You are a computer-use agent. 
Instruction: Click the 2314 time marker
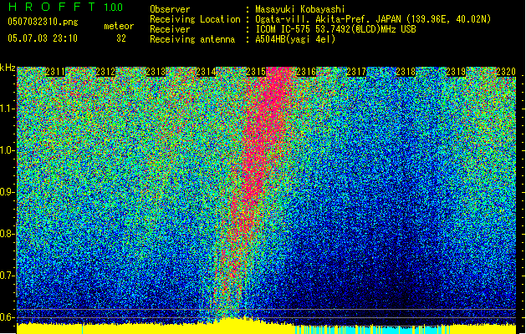(206, 72)
